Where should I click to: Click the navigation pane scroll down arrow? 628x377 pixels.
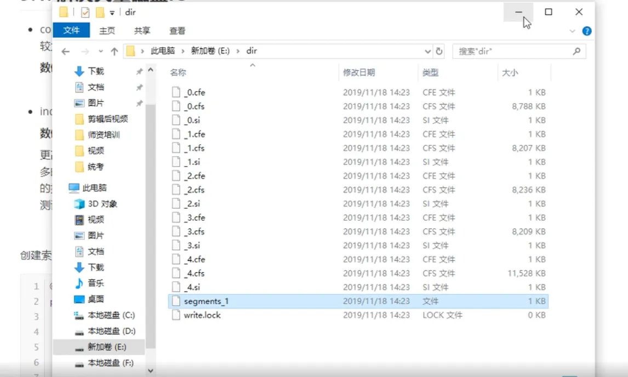click(151, 370)
